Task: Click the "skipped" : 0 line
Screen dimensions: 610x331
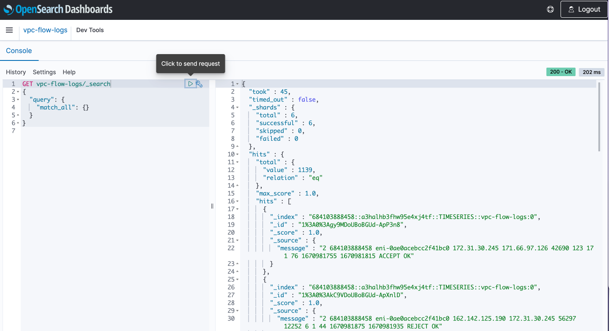Action: click(280, 131)
